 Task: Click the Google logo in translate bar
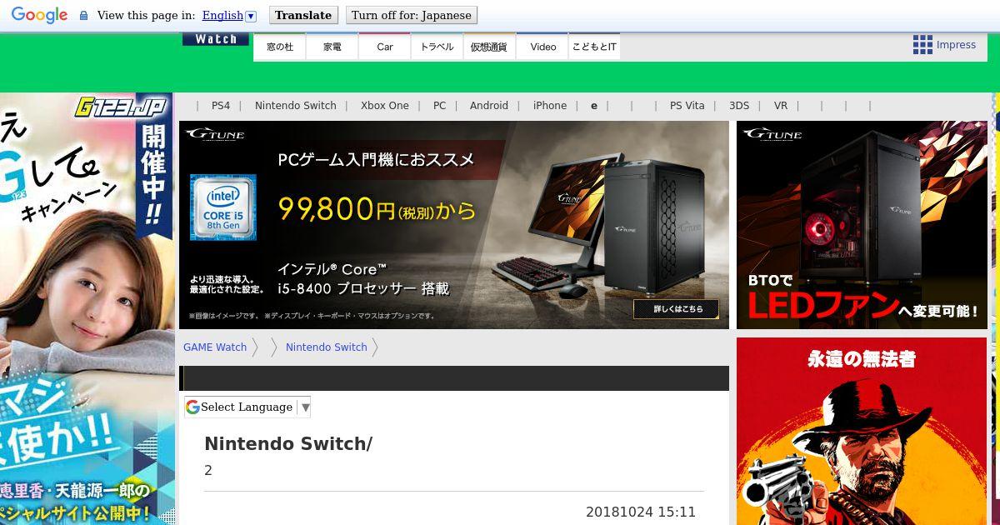[39, 15]
